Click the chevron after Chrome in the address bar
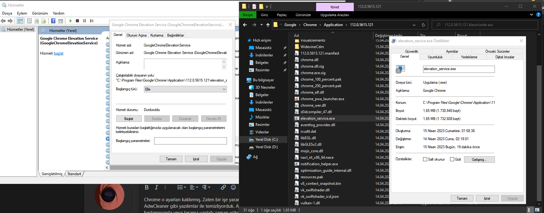 click(320, 25)
